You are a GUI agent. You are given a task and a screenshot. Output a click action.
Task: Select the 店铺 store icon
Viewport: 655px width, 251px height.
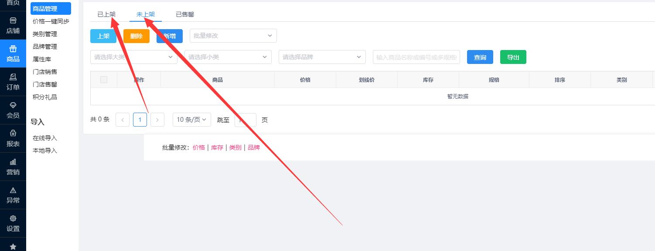click(13, 25)
